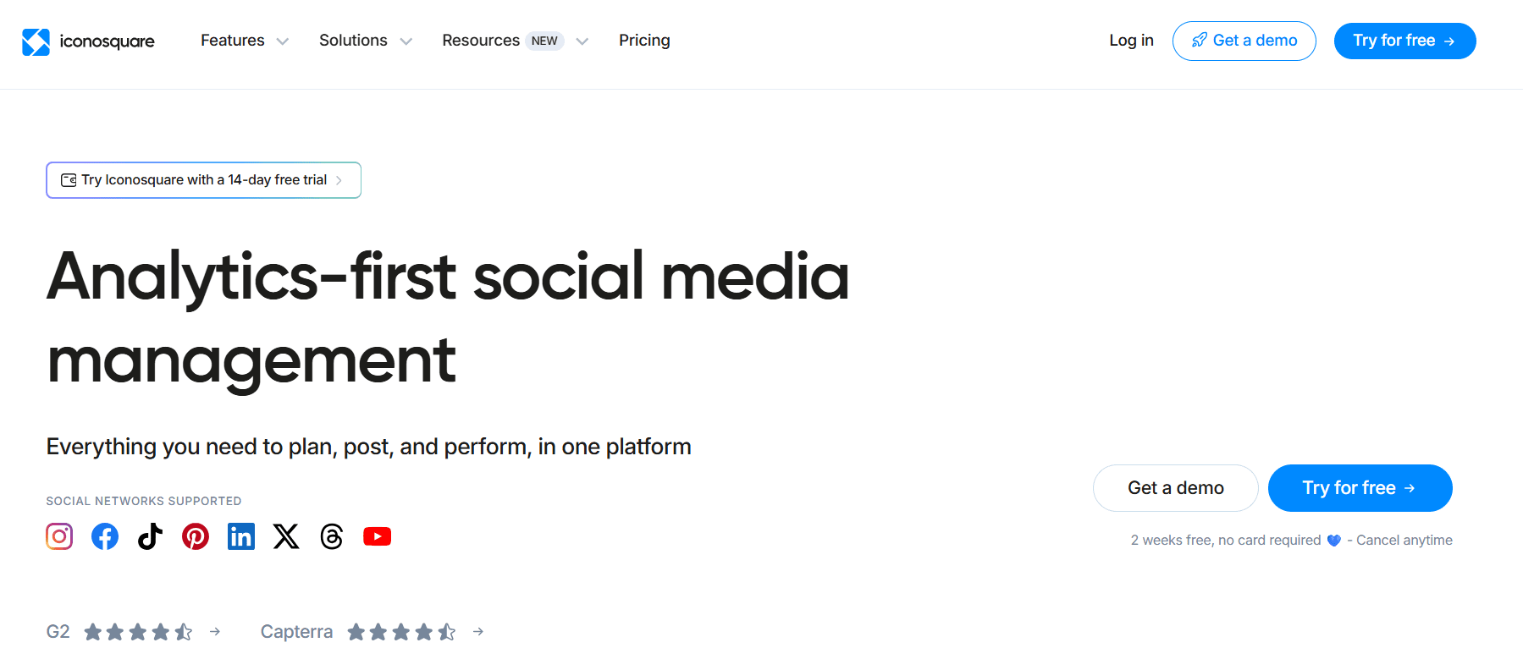The width and height of the screenshot is (1523, 670).
Task: Click the YouTube icon
Action: [378, 536]
